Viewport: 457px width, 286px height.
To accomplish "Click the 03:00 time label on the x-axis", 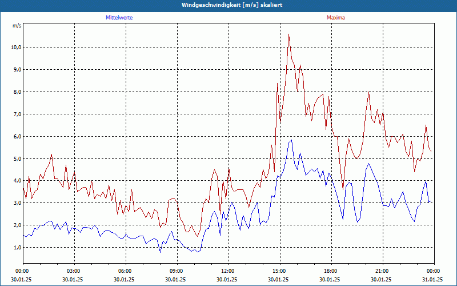I will pyautogui.click(x=74, y=271).
